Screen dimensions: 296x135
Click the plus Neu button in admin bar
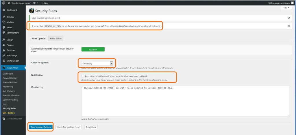point(44,3)
